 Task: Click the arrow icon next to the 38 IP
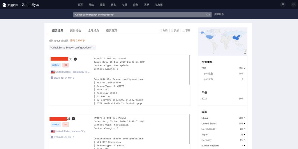point(73,119)
